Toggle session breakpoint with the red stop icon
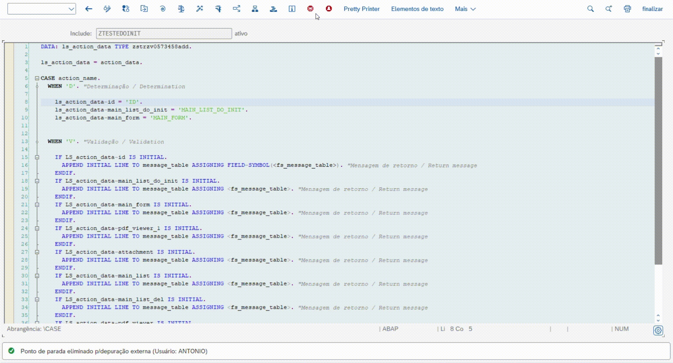This screenshot has width=673, height=363. (x=310, y=9)
